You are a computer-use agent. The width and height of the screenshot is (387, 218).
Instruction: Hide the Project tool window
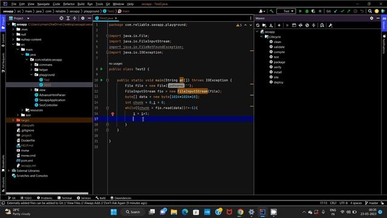(89, 18)
